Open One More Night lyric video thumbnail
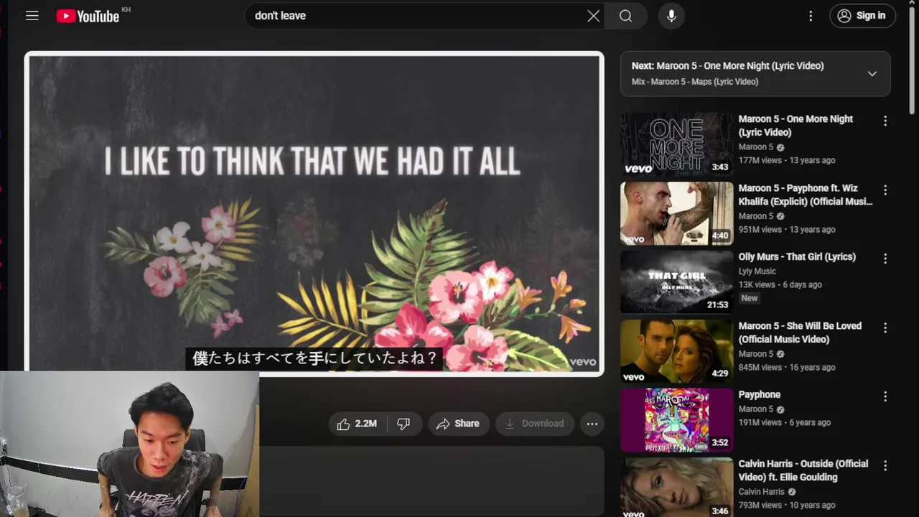The height and width of the screenshot is (517, 919). 677,144
